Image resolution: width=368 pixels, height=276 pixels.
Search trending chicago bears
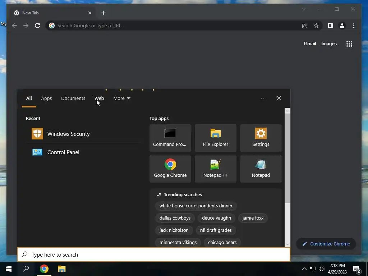(x=222, y=243)
